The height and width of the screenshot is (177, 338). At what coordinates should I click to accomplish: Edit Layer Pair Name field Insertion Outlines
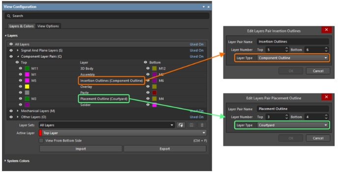click(x=293, y=42)
